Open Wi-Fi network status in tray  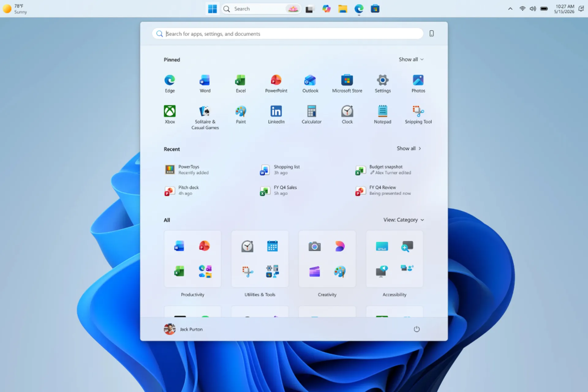tap(522, 9)
